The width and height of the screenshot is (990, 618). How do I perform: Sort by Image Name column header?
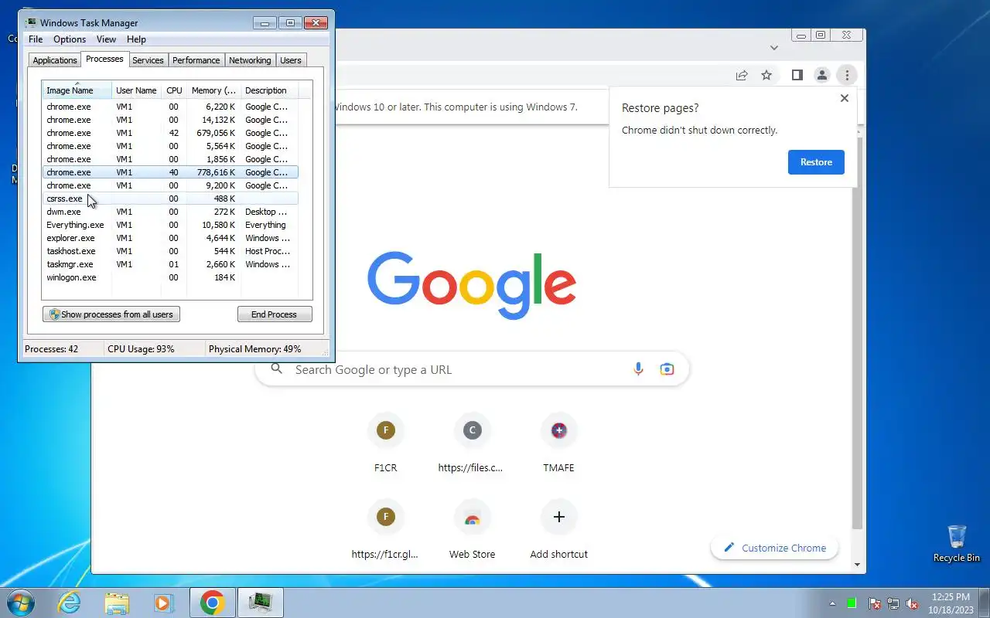pos(77,90)
